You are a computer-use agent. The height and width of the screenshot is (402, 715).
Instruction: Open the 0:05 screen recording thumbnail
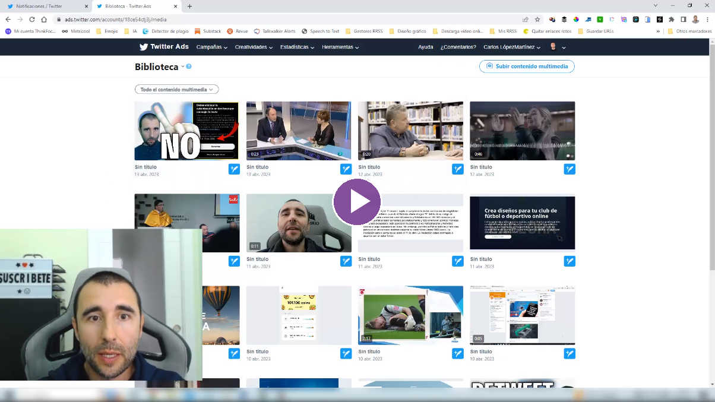click(523, 315)
